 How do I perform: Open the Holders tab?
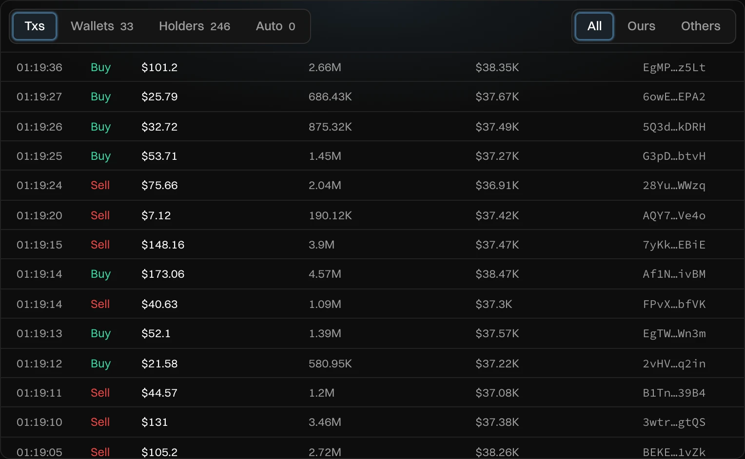[x=195, y=26]
